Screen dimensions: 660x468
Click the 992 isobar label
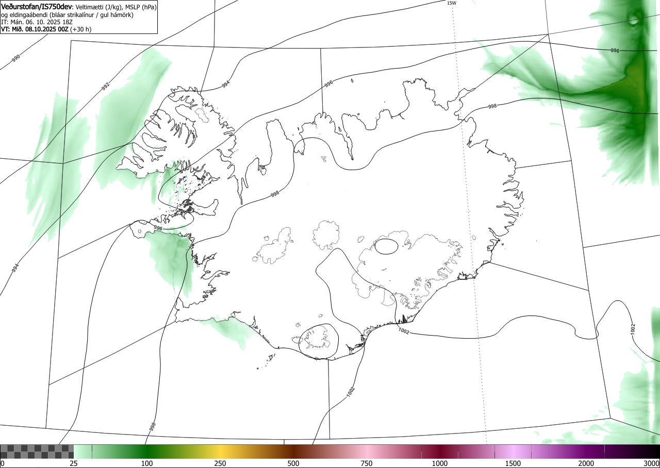106,87
